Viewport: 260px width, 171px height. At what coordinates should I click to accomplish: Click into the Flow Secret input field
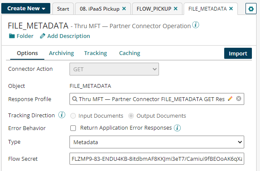pyautogui.click(x=156, y=159)
